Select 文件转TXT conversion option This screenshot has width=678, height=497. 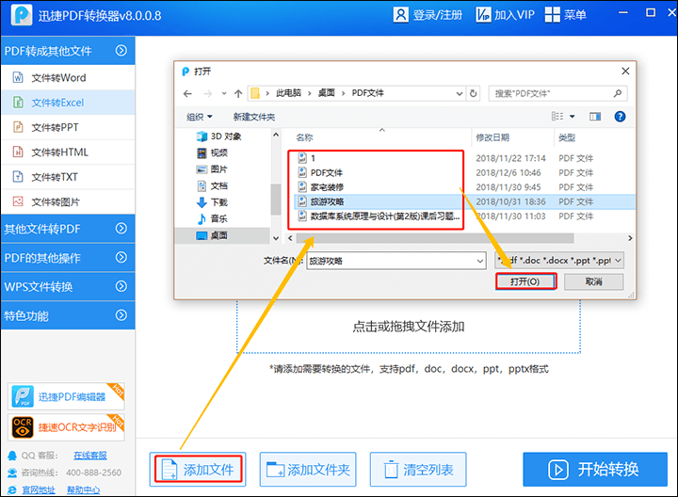68,177
